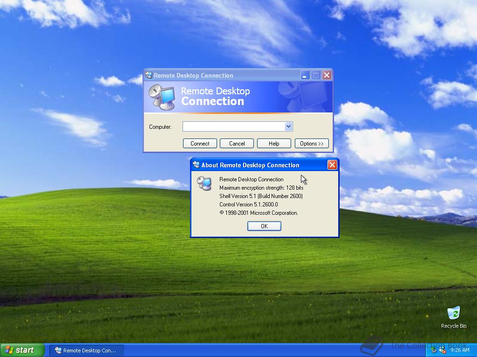The image size is (477, 357).
Task: Select the Remote Desktop Con... taskbar button
Action: [86, 350]
